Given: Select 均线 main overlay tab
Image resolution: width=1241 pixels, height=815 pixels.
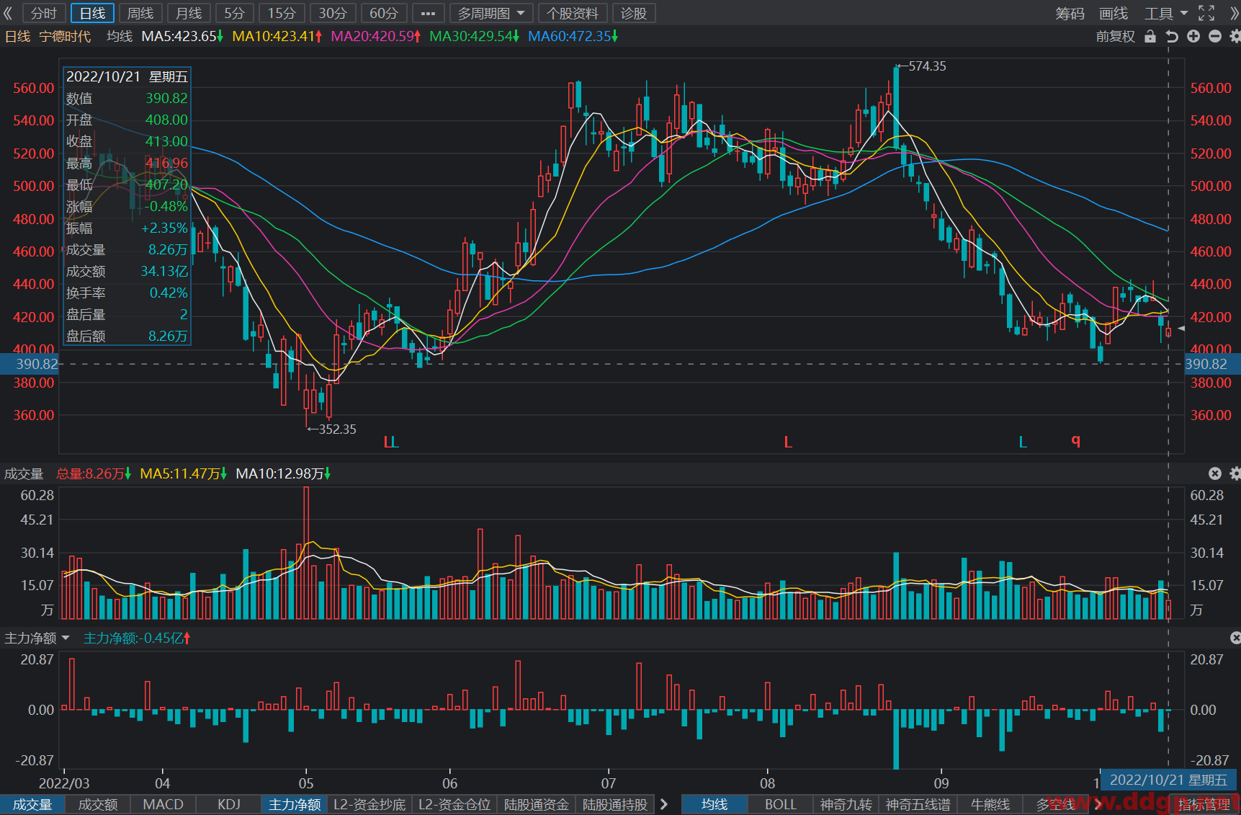Looking at the screenshot, I should [x=714, y=804].
